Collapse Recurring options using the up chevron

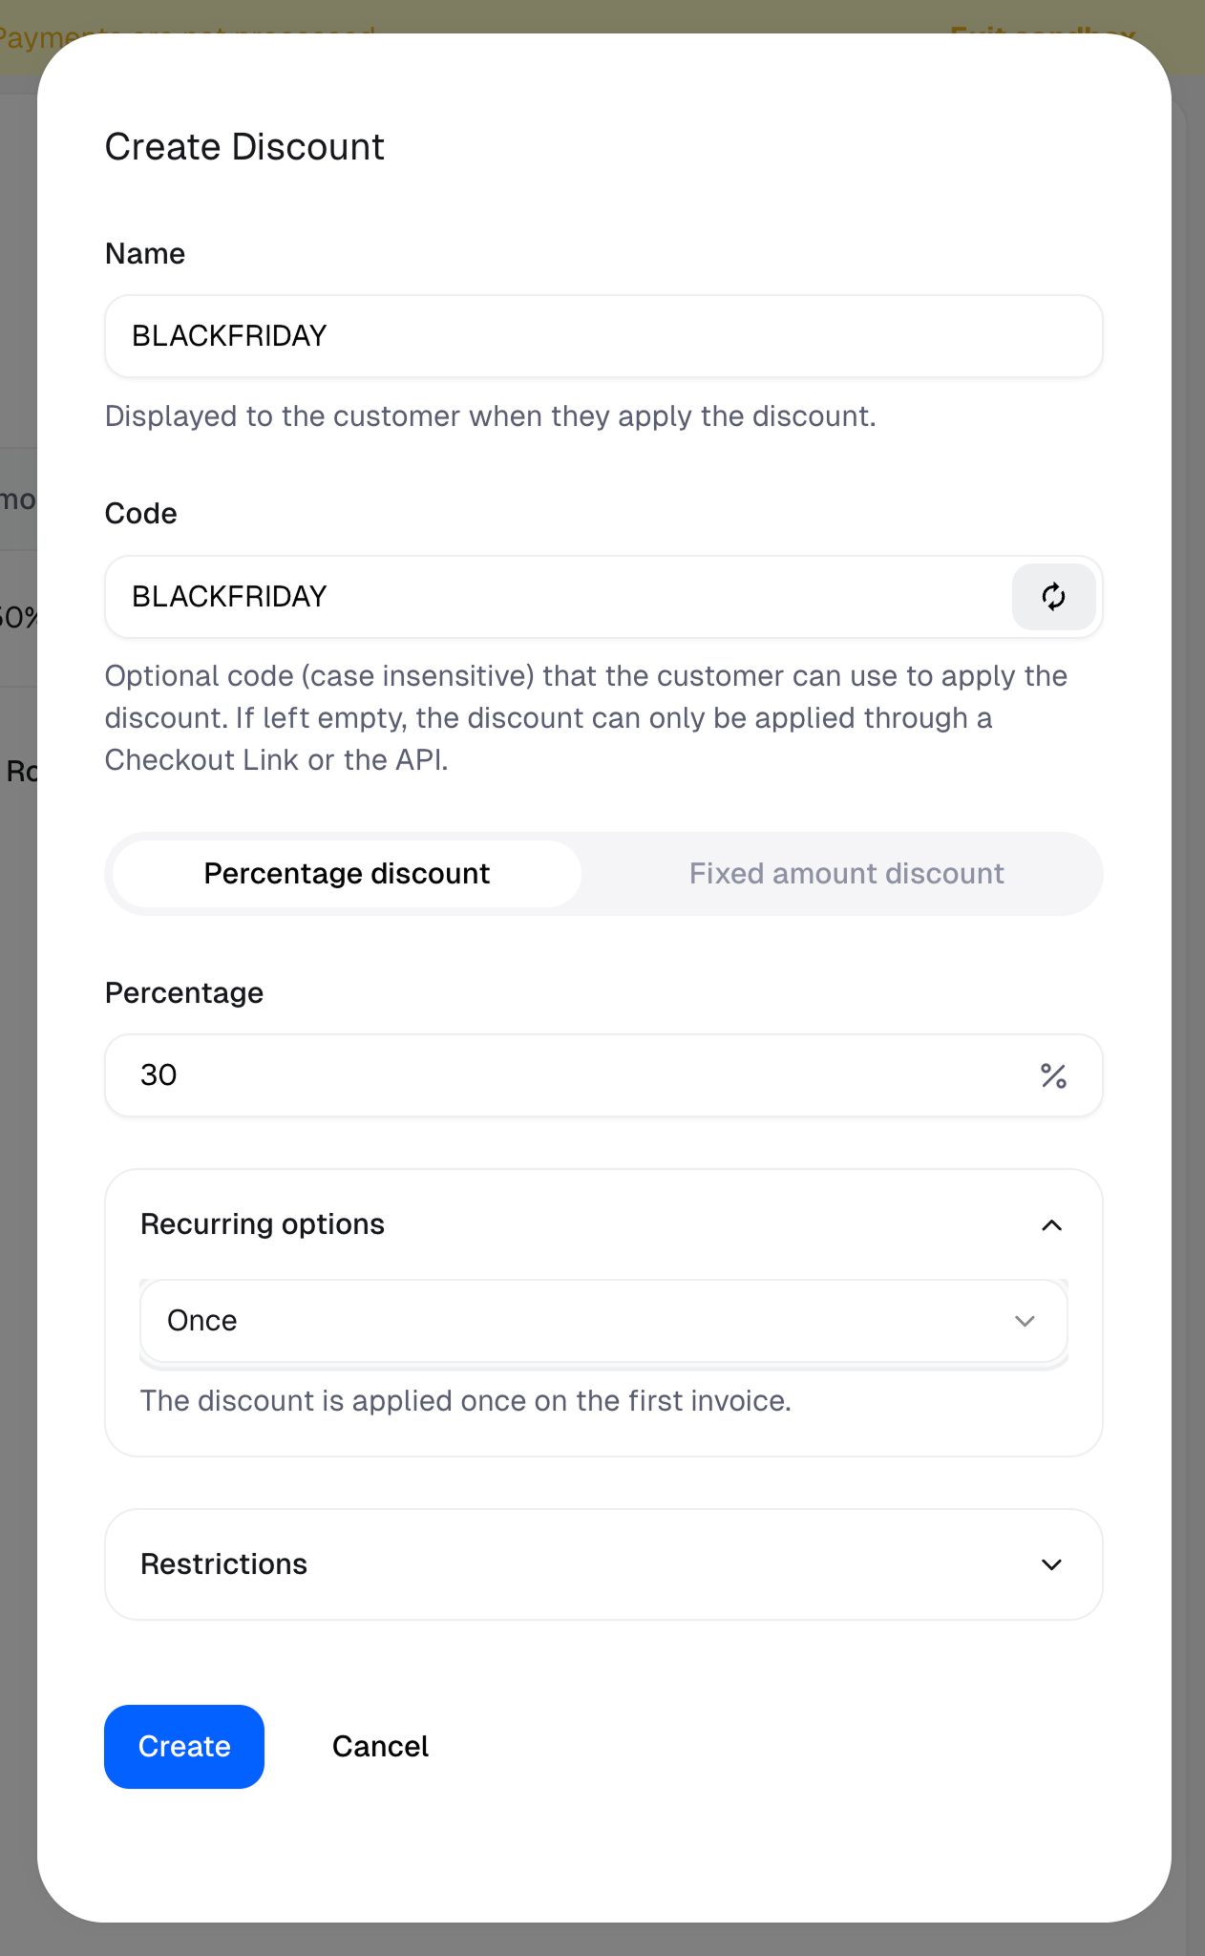point(1051,1225)
